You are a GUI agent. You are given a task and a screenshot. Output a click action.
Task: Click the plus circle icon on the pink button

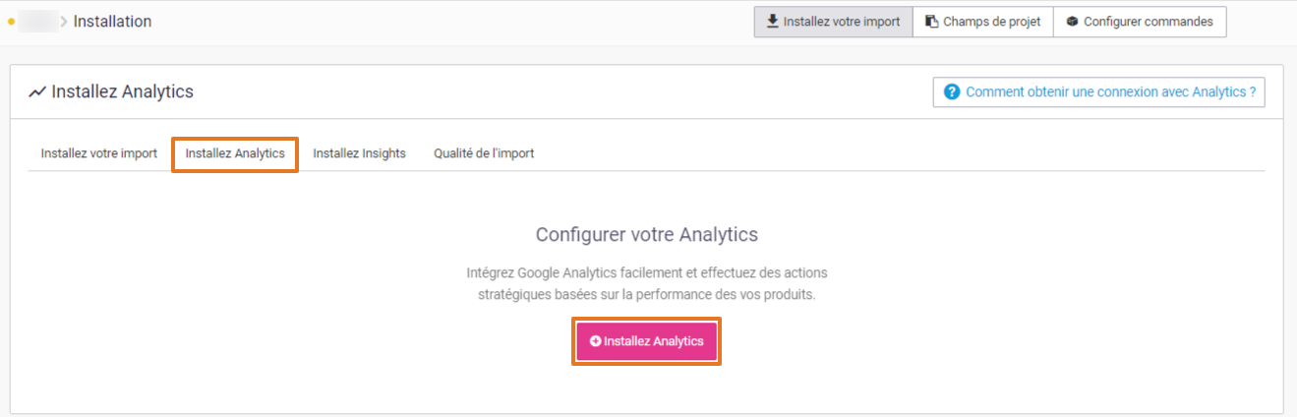(x=595, y=341)
